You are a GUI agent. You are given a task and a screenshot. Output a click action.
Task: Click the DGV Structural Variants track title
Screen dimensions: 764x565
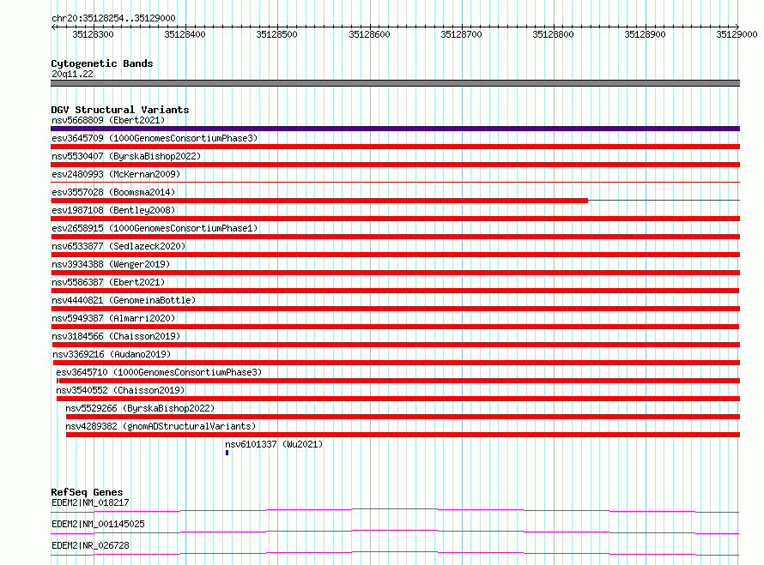pos(120,110)
